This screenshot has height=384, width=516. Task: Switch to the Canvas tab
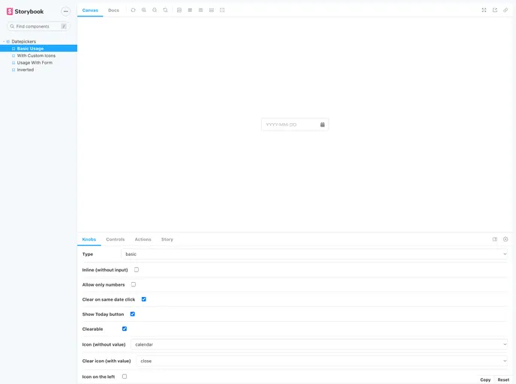(x=90, y=10)
